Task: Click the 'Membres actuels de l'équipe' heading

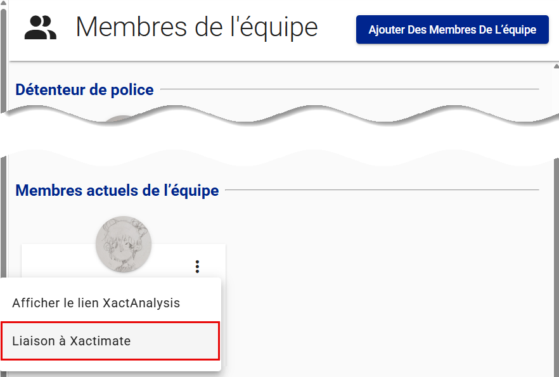Action: click(x=117, y=190)
